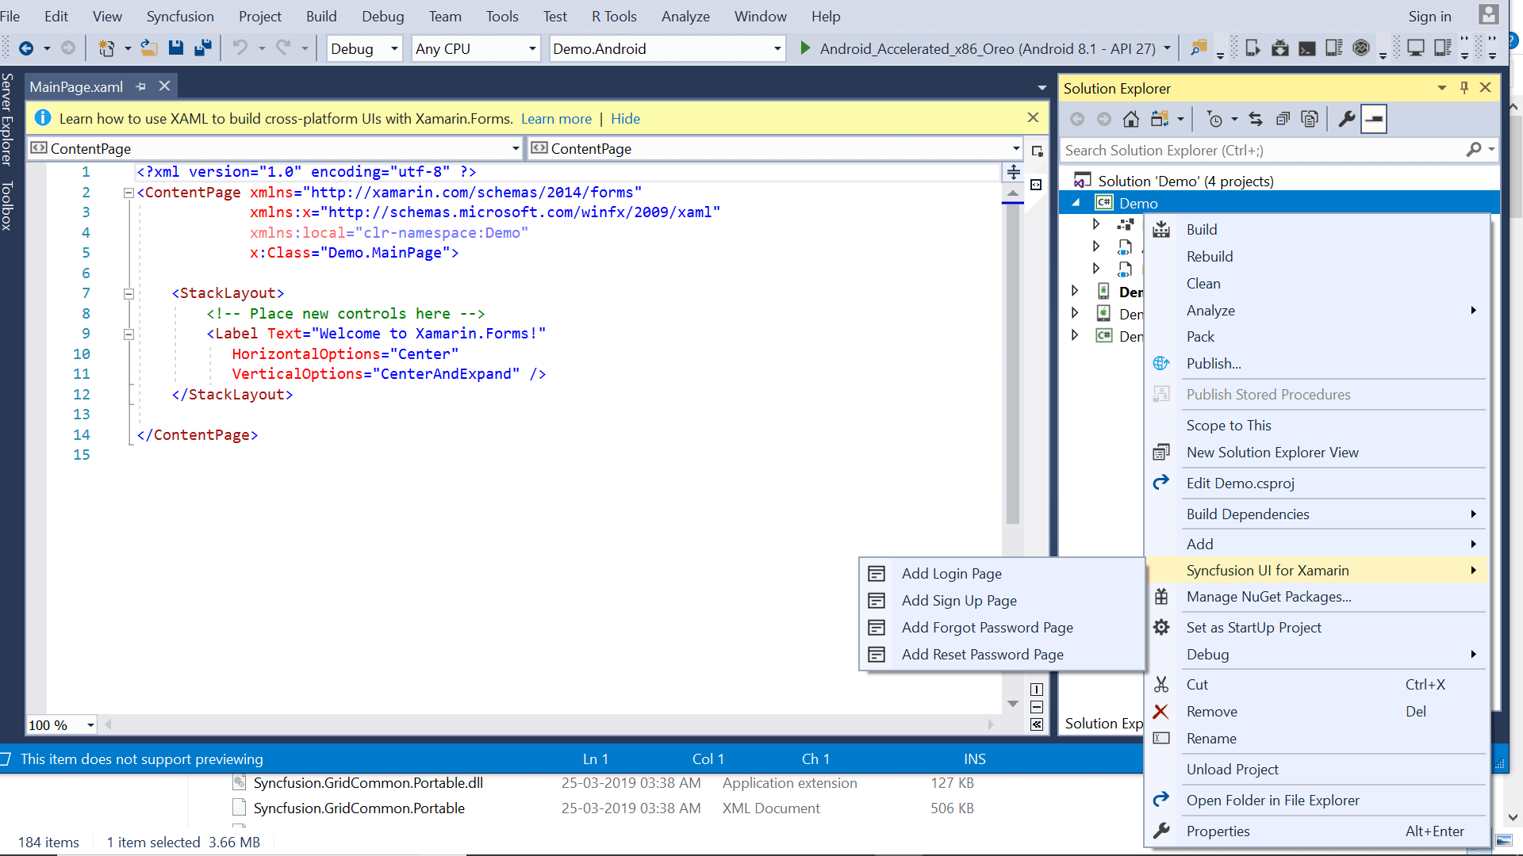Open the Solution Configurations Debug dropdown
1523x856 pixels.
364,48
